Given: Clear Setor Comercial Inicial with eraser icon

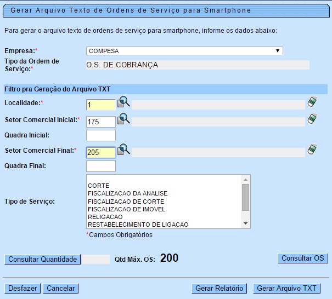Looking at the screenshot, I should click(312, 119).
